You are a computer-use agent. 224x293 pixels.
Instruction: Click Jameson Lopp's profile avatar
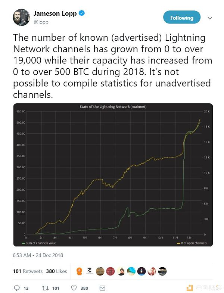tap(21, 17)
